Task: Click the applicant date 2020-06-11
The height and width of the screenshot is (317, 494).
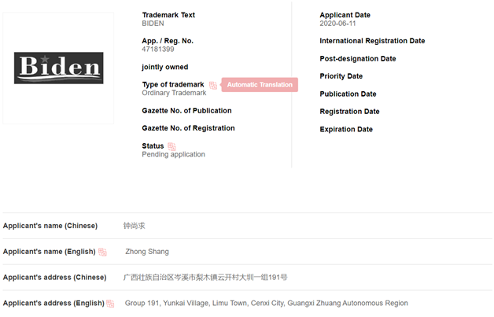Action: coord(337,24)
